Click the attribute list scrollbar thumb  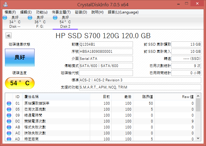198,105
